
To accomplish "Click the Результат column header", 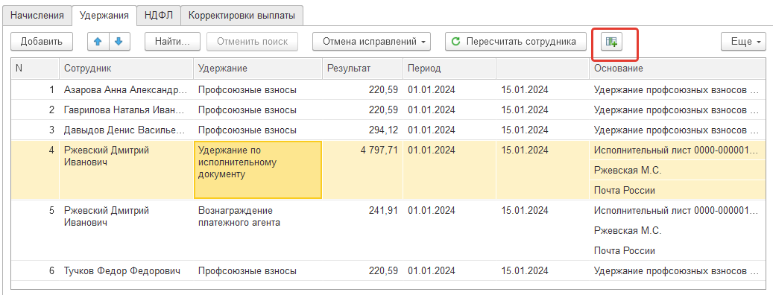I will [x=362, y=69].
